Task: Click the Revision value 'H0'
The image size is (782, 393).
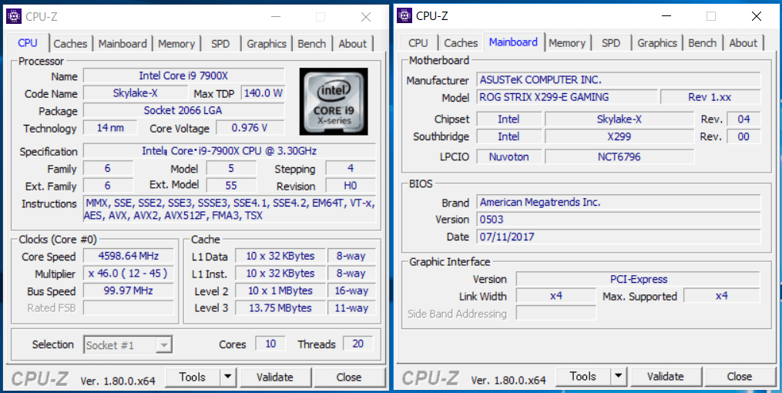Action: point(351,186)
